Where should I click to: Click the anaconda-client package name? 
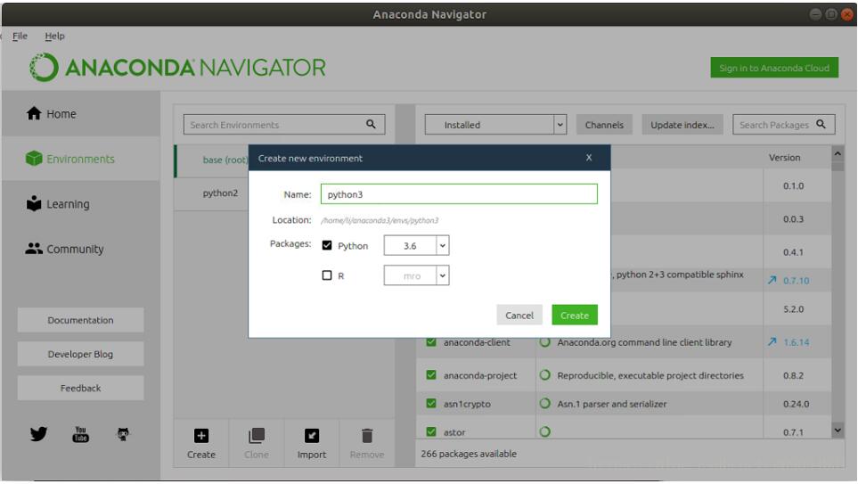click(477, 342)
